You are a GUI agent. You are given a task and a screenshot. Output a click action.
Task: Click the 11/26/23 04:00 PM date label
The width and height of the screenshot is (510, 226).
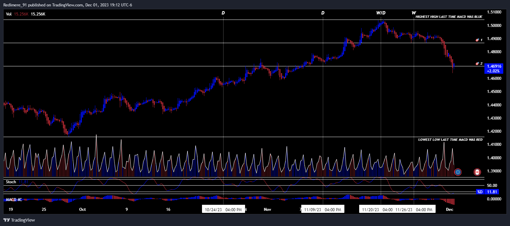pos(414,209)
